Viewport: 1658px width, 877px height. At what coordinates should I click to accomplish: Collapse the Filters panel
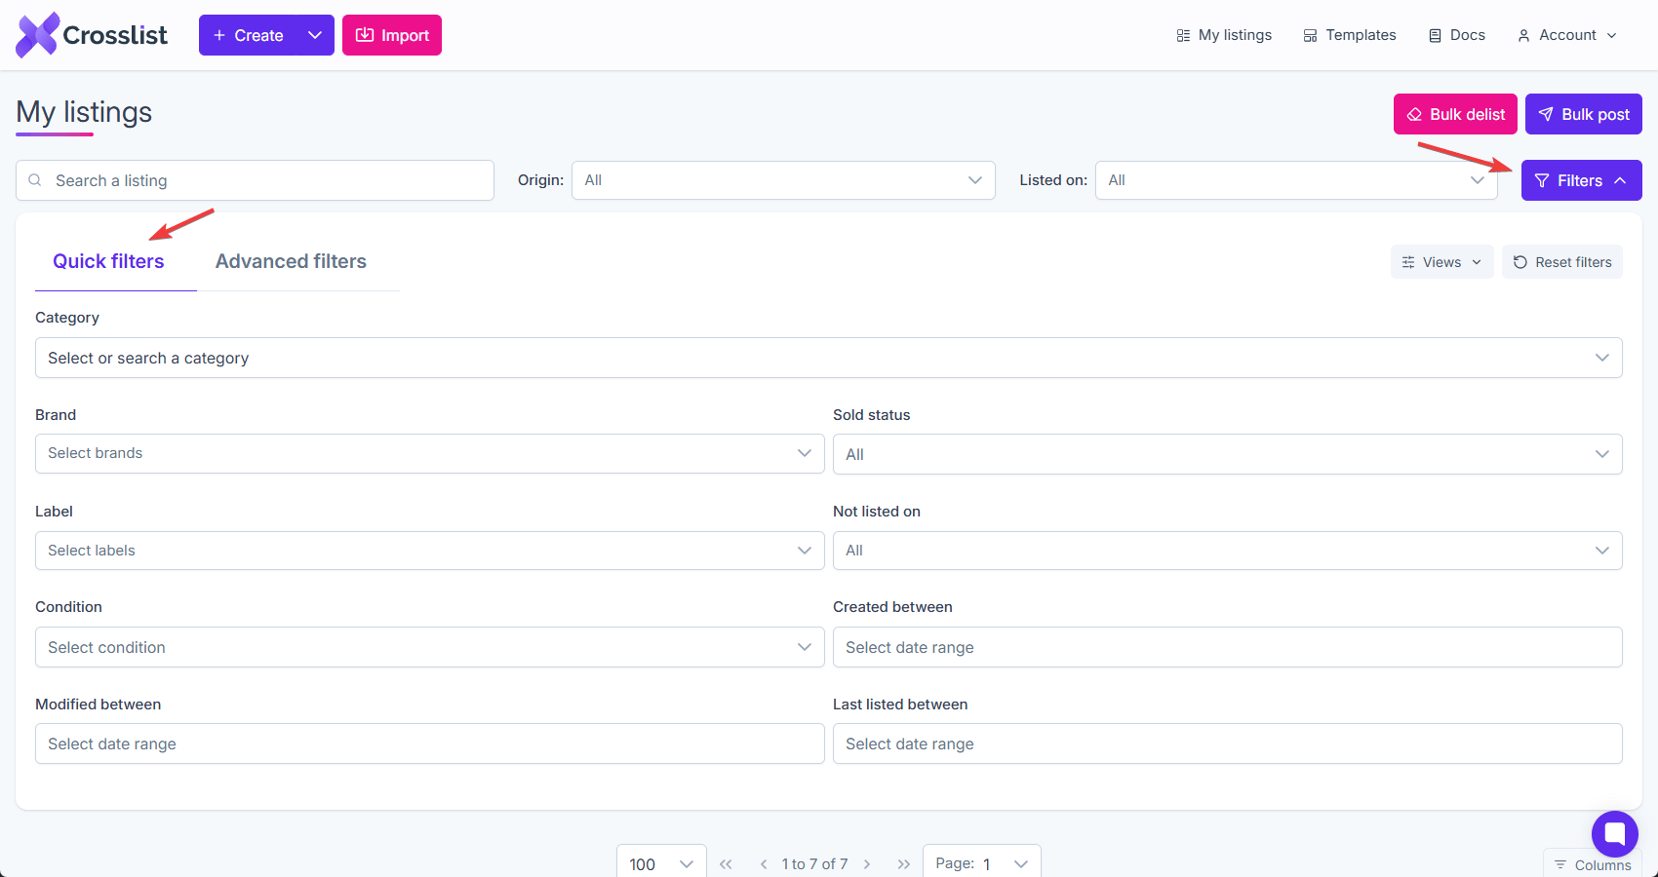1581,180
